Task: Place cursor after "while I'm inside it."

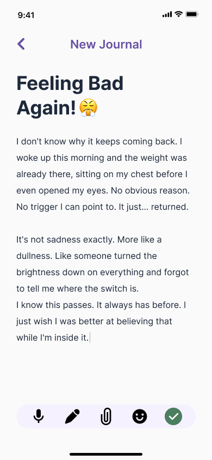Action: tap(90, 338)
